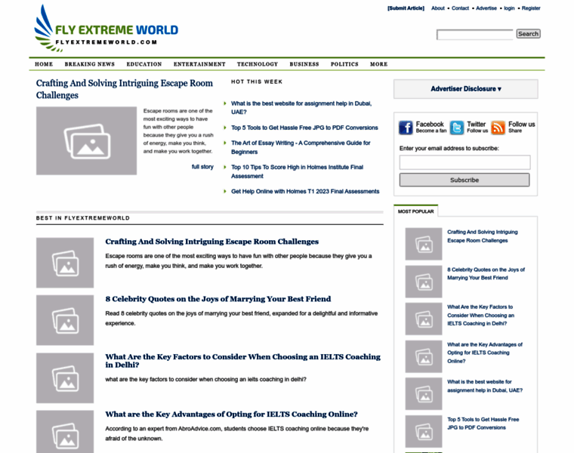
Task: Open hot link Holmes Institute Final Assessment tips
Action: tap(297, 171)
